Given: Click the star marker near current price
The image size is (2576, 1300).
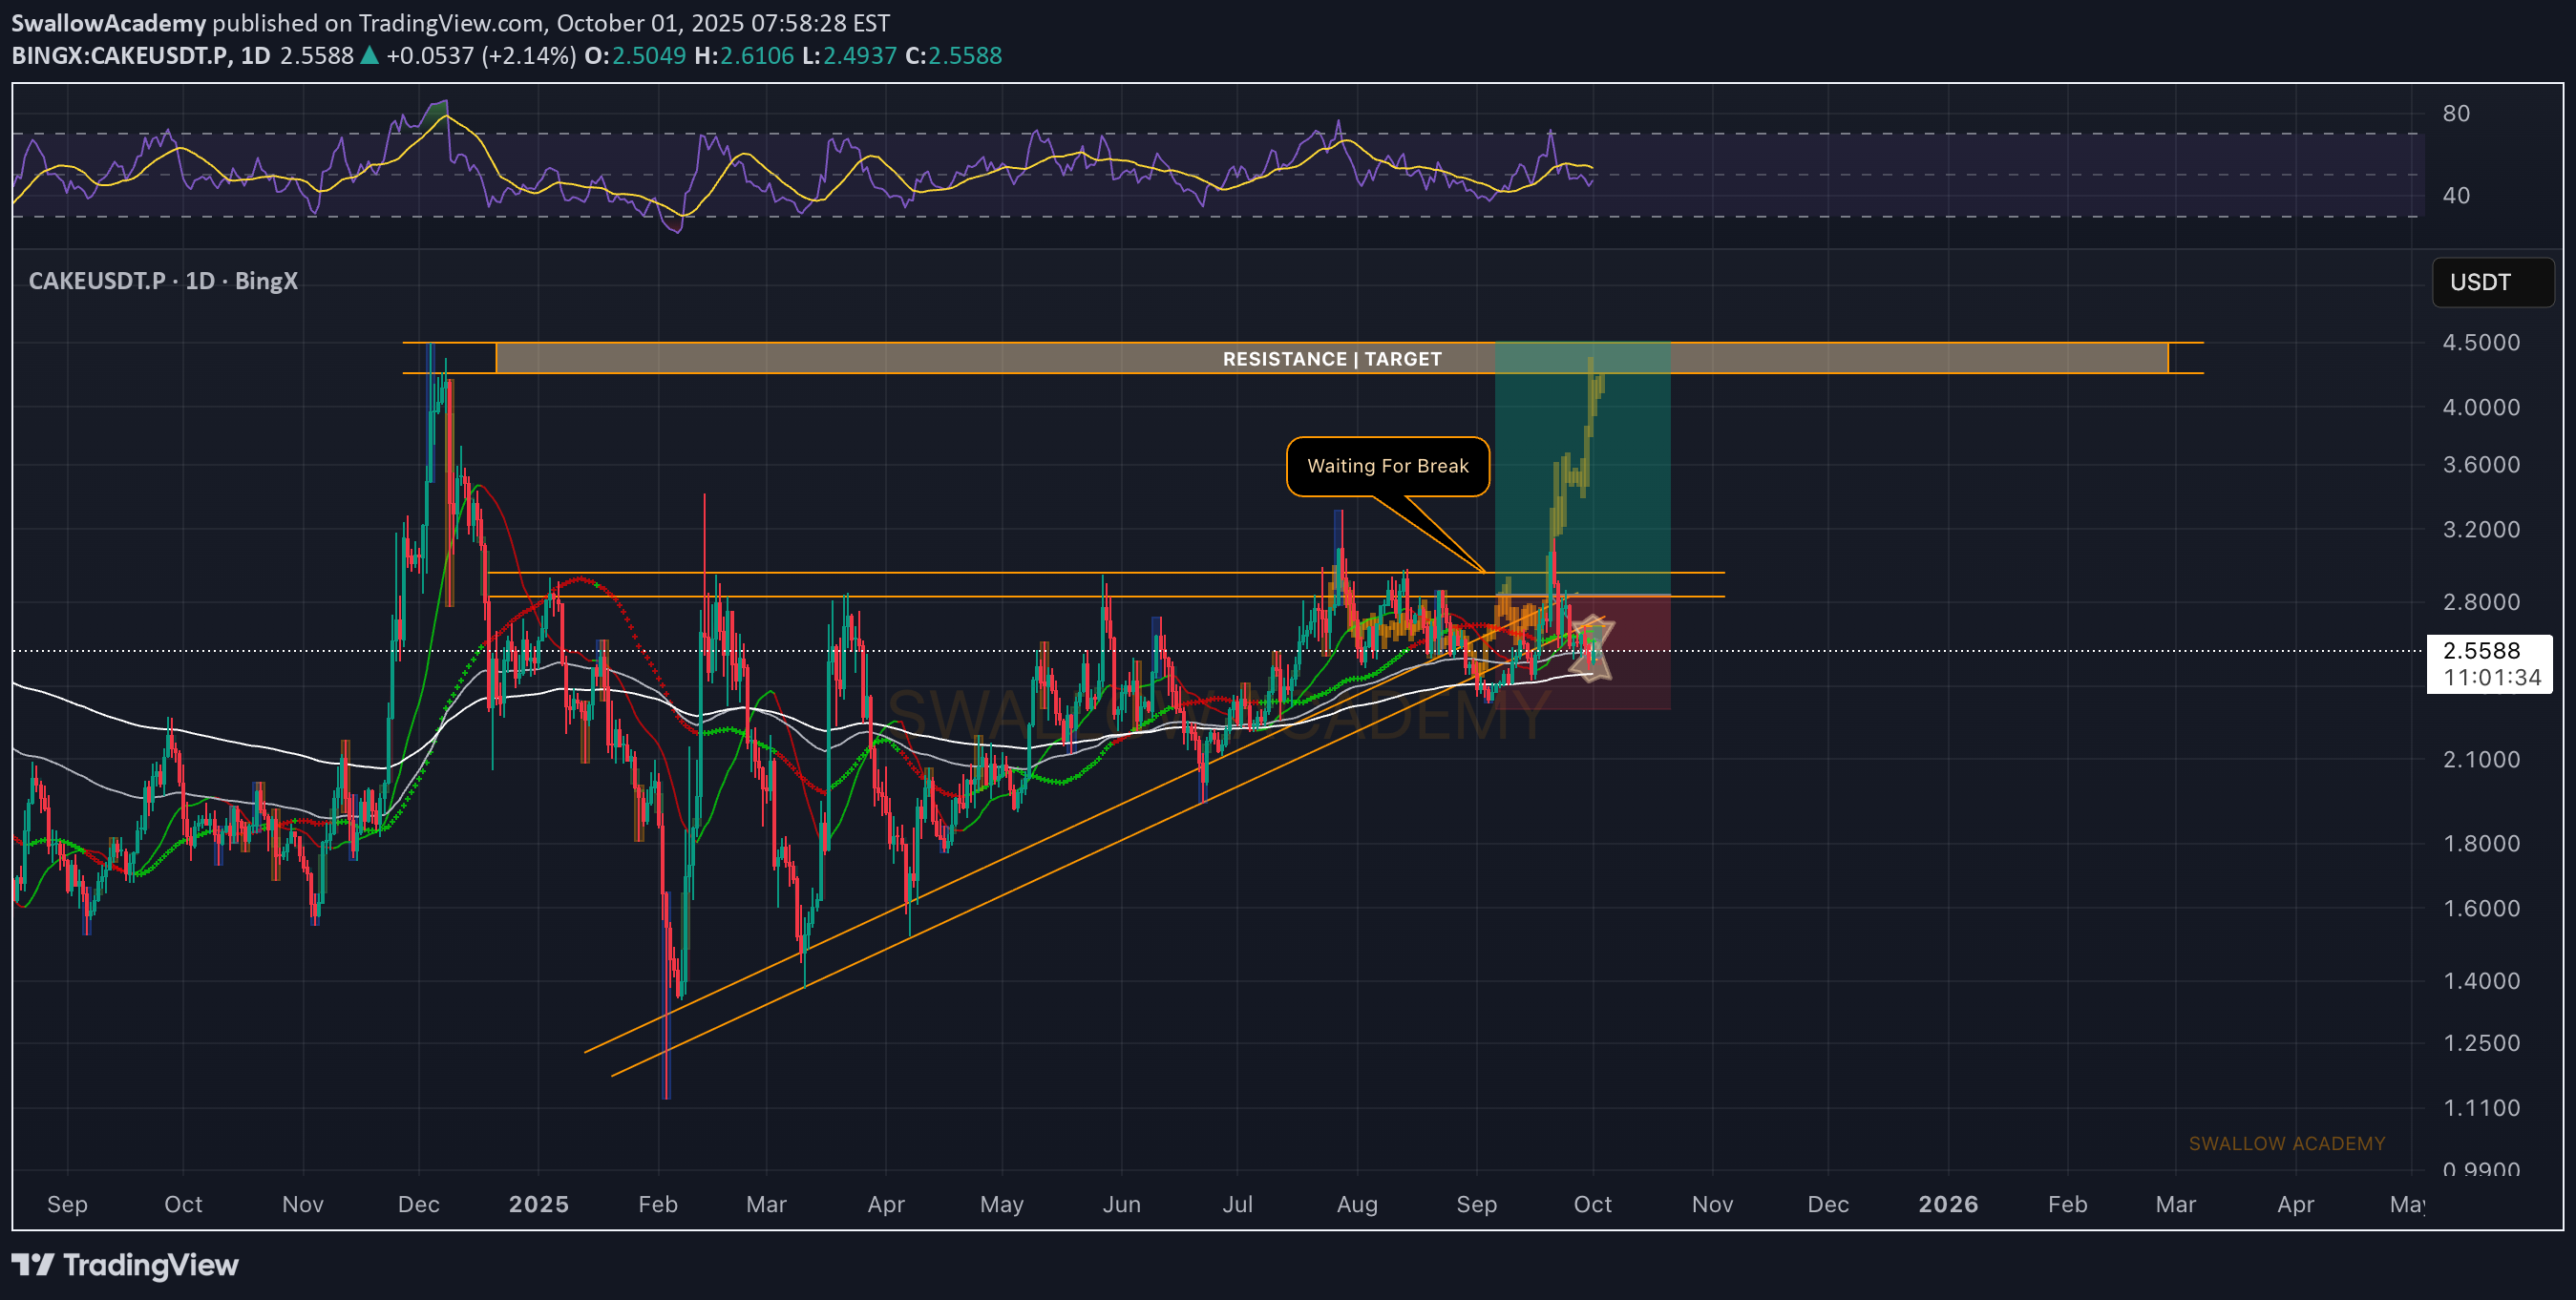Looking at the screenshot, I should (x=1591, y=648).
